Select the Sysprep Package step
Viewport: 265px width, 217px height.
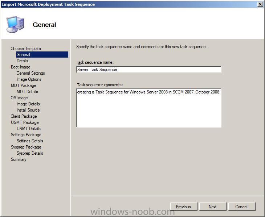tap(26, 147)
